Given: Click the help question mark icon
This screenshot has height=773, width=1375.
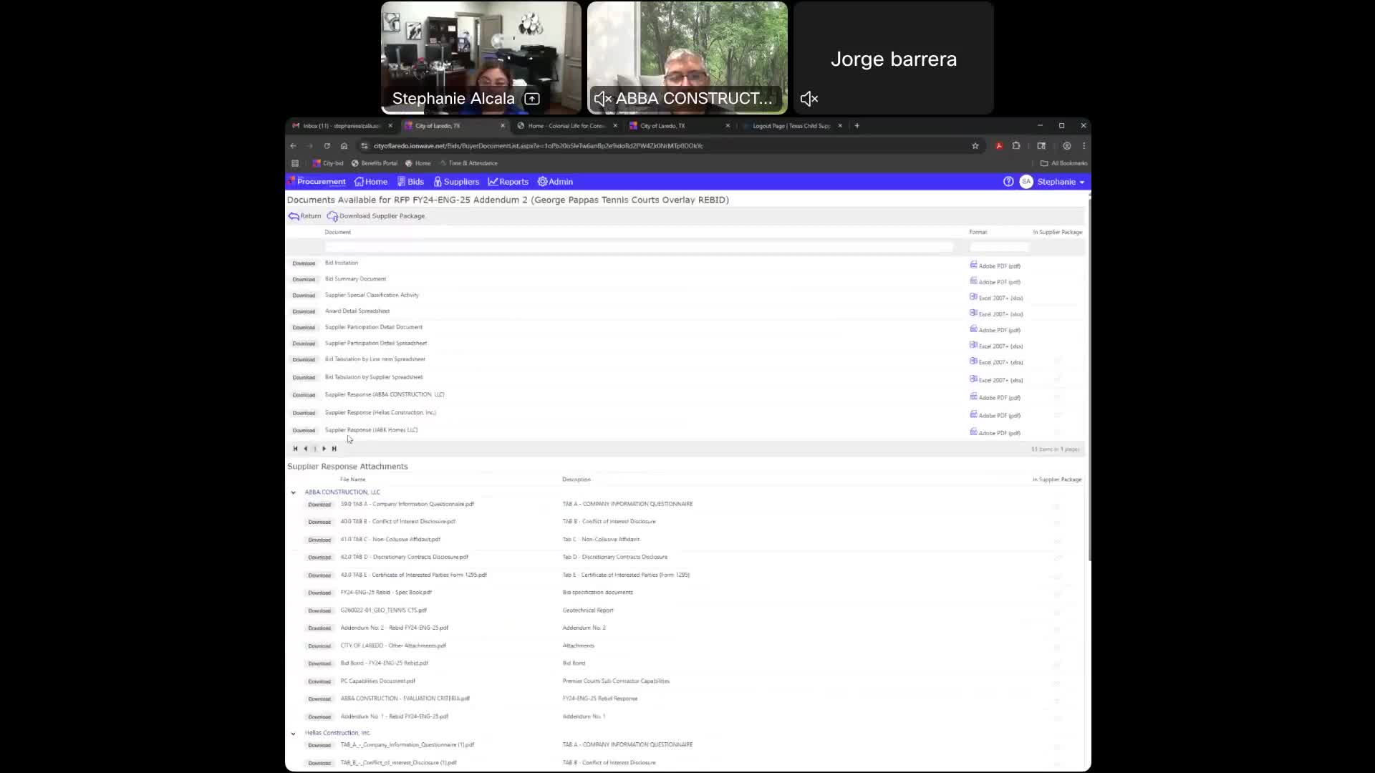Looking at the screenshot, I should coord(1008,182).
